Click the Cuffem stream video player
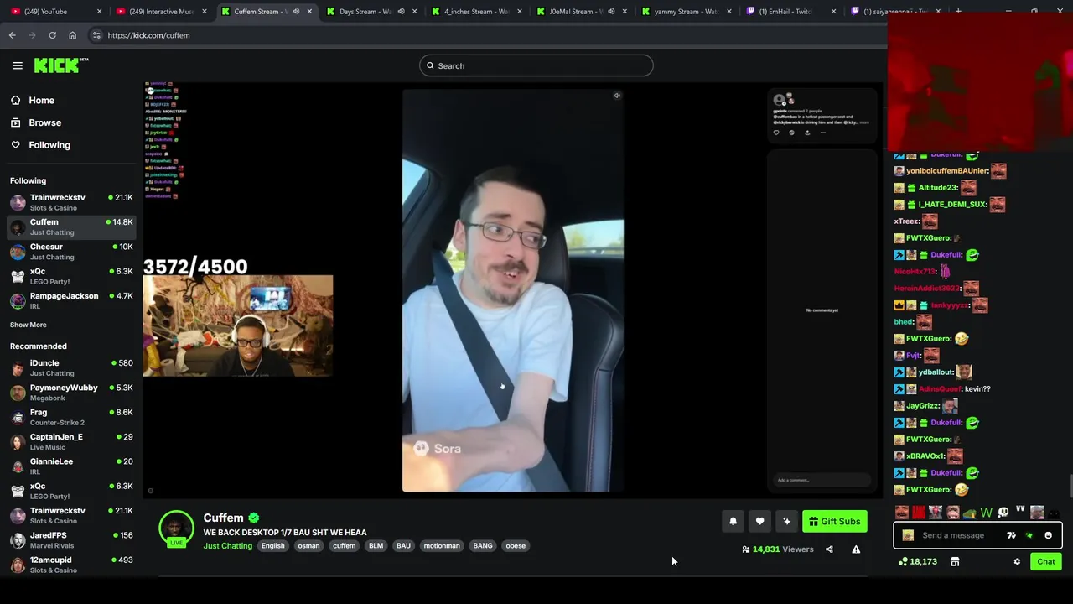 pos(511,290)
